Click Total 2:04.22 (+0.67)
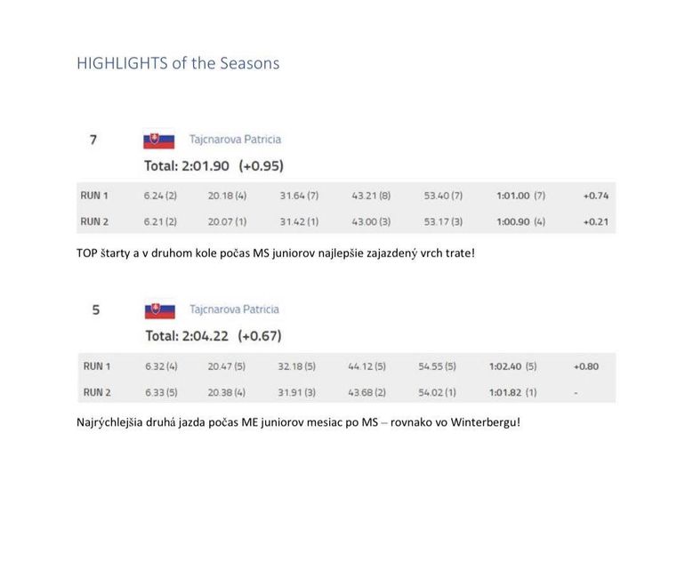This screenshot has width=685, height=562. click(x=214, y=336)
